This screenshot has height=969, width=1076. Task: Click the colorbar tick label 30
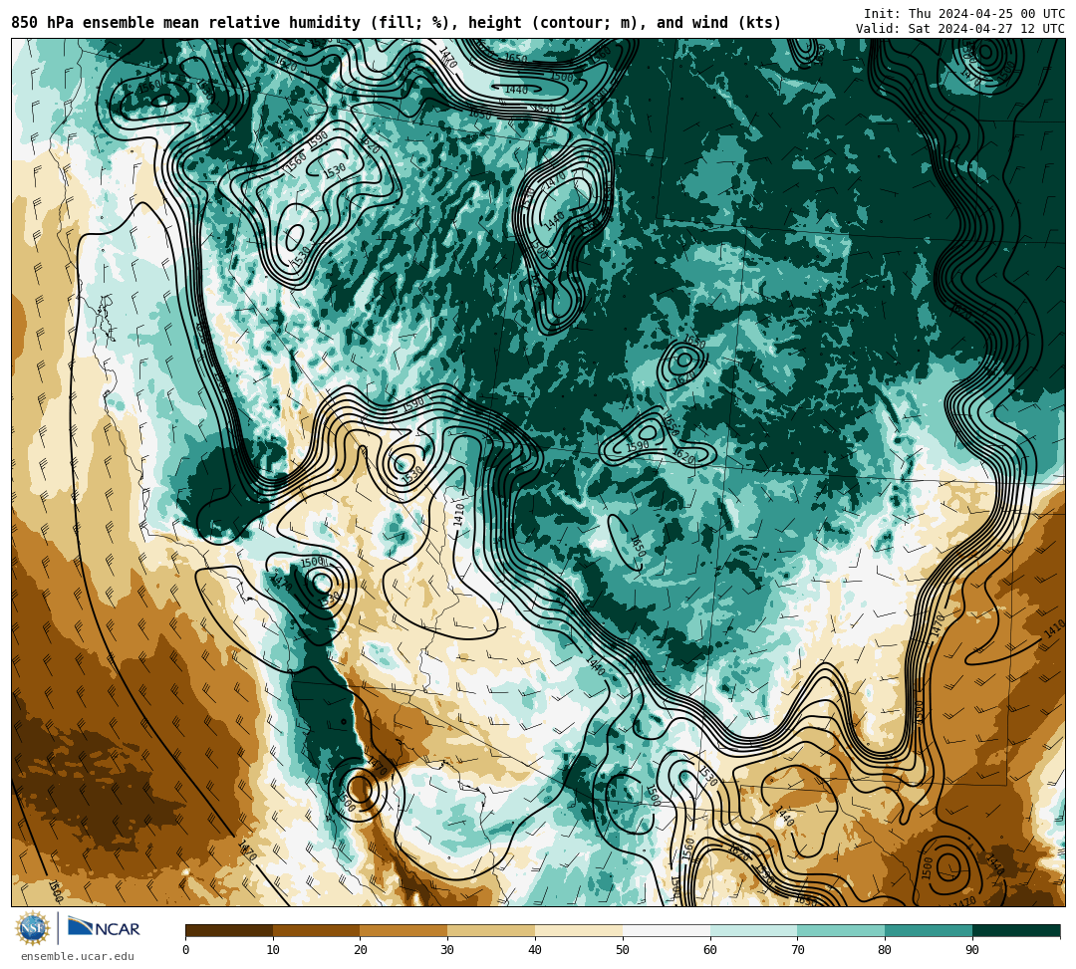coord(447,950)
